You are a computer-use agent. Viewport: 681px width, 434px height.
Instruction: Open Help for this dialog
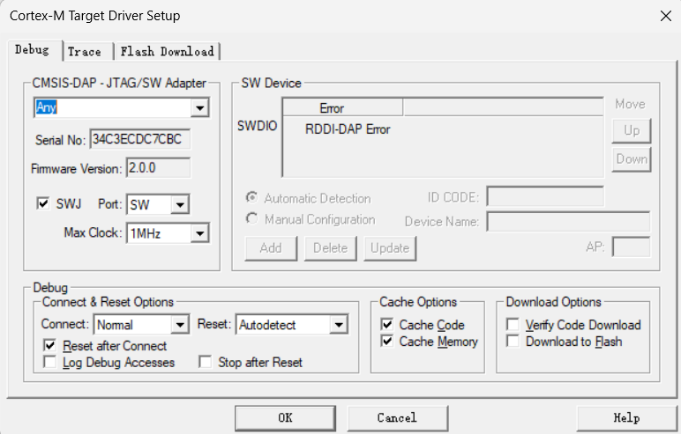point(626,418)
